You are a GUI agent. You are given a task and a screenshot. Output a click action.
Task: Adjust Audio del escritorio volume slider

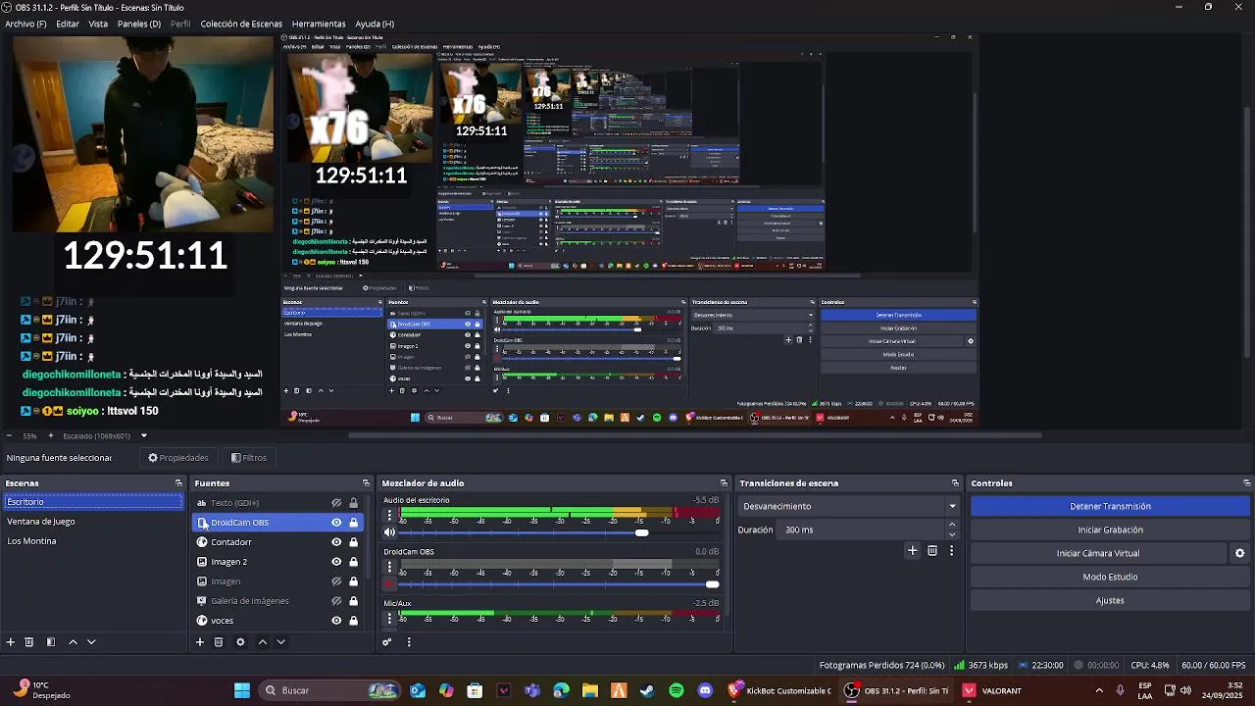click(x=641, y=532)
